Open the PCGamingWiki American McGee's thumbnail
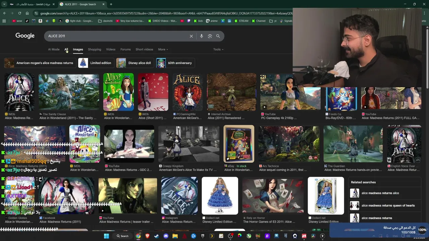Screen dimensions: 429x241 (x=187, y=92)
